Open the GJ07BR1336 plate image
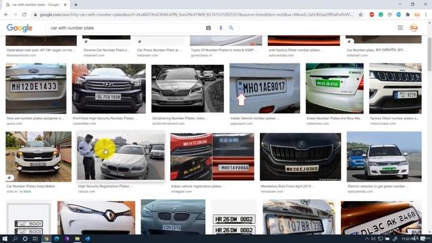The image size is (432, 243). click(x=299, y=217)
